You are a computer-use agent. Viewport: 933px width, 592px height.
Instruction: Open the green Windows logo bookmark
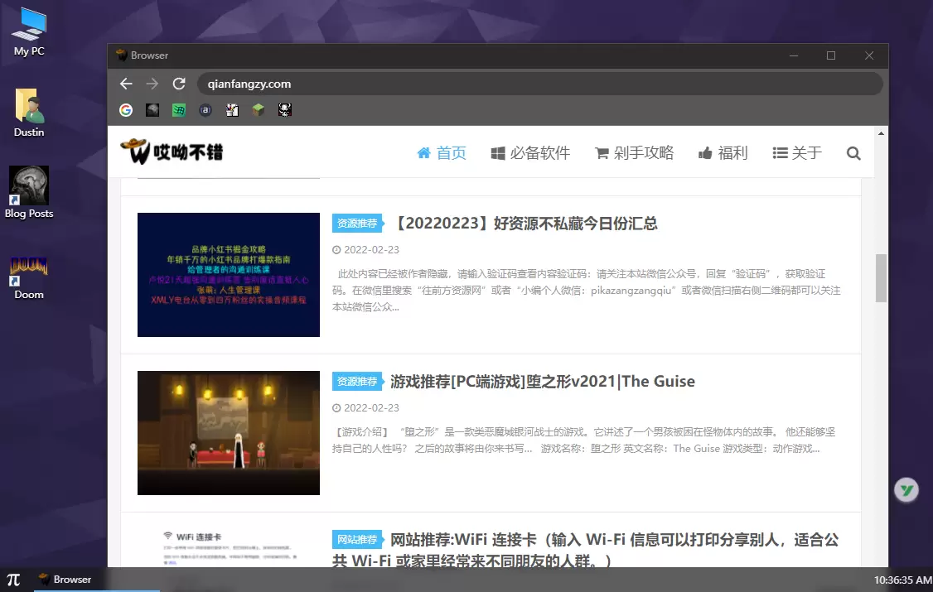coord(178,110)
